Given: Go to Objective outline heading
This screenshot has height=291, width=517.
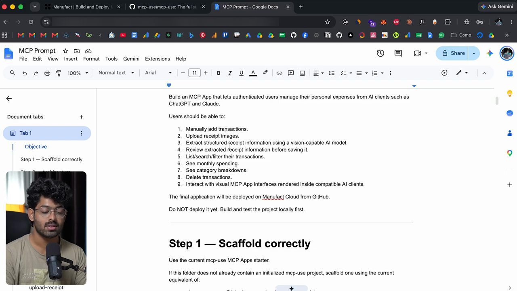Looking at the screenshot, I should 36,147.
